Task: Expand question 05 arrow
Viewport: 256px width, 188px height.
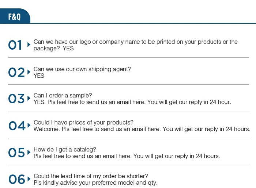Action: 29,153
